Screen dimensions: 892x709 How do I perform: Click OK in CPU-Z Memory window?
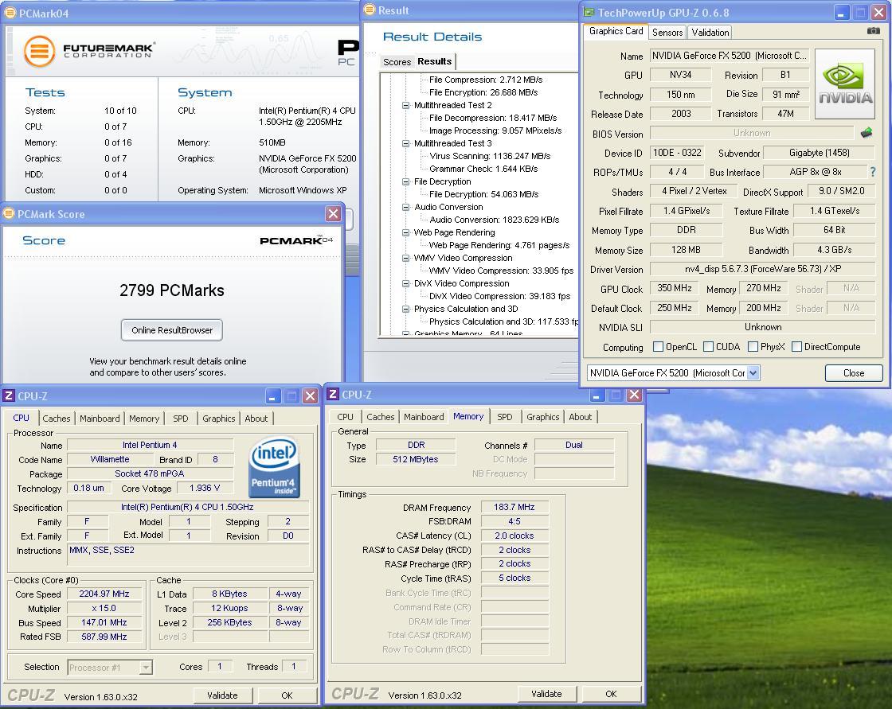point(612,694)
